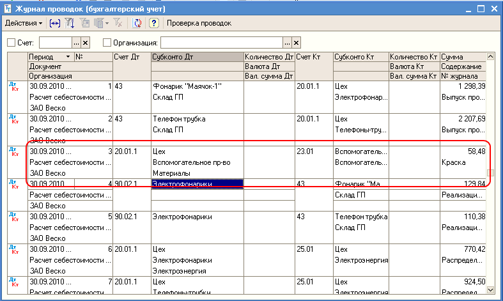Click the disable filter icon
503x301 pixels.
[118, 23]
